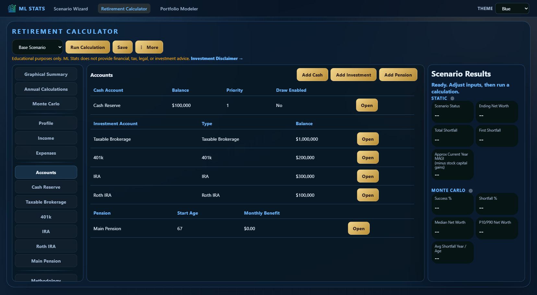Image resolution: width=537 pixels, height=295 pixels.
Task: Open the Cash Reserve account row
Action: pyautogui.click(x=367, y=105)
